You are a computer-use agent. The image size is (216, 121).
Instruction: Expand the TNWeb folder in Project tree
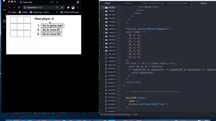pos(104,11)
